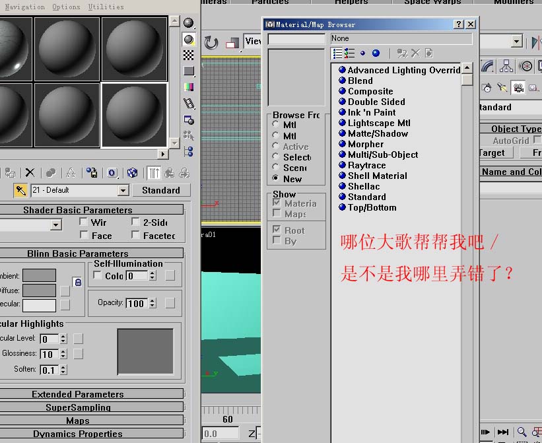Image resolution: width=542 pixels, height=443 pixels.
Task: Open Material Editor Options icon
Action: (189, 119)
